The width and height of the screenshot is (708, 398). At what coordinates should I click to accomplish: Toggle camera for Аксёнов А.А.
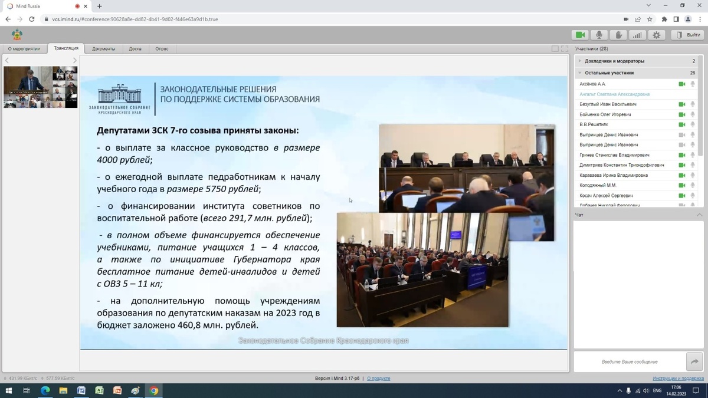tap(682, 84)
